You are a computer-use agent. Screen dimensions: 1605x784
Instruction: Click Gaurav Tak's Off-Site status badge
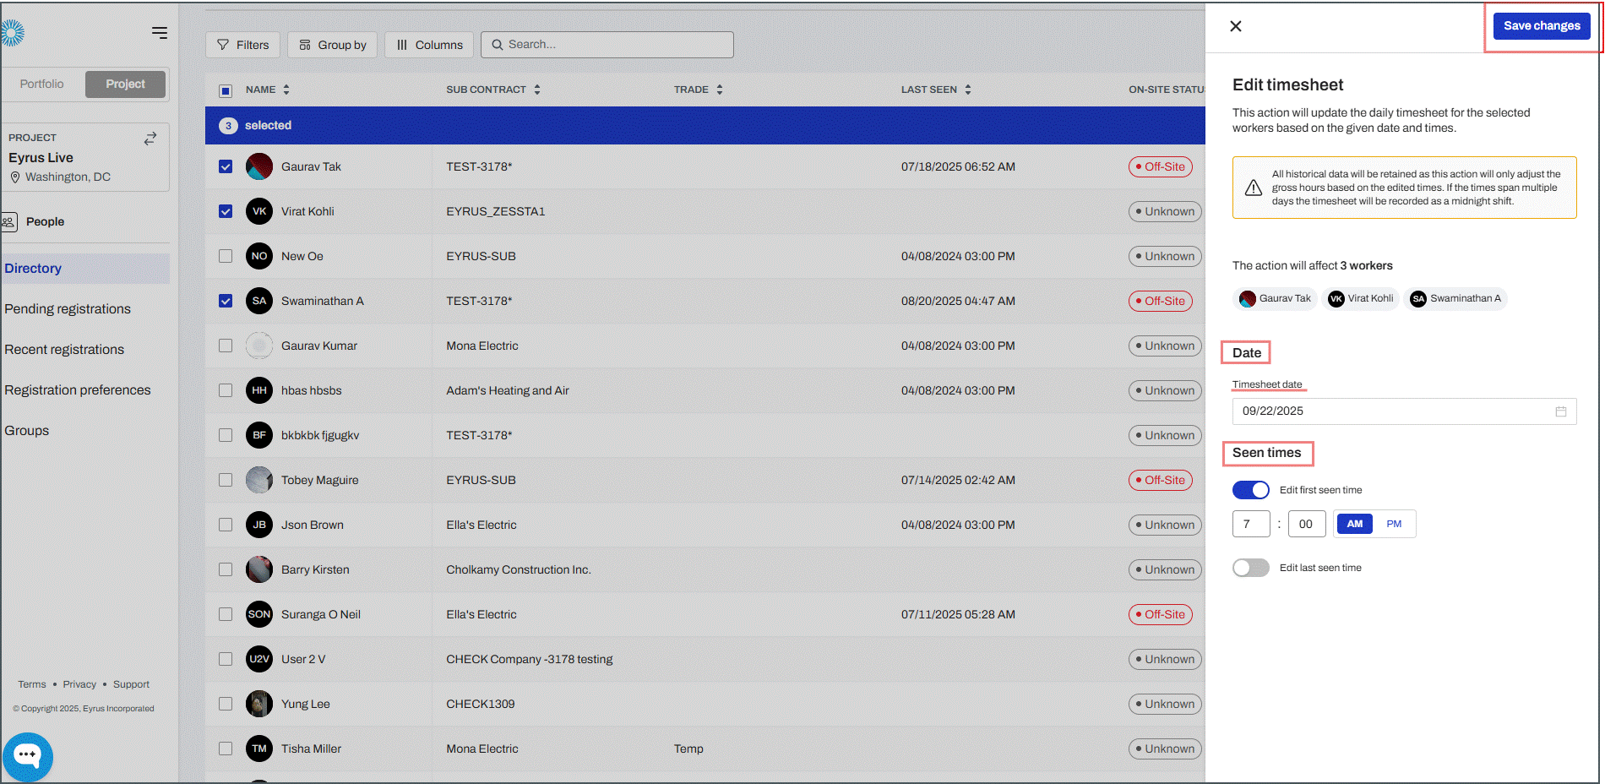point(1161,166)
